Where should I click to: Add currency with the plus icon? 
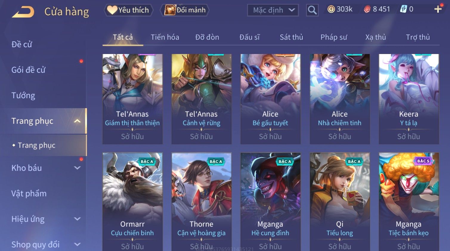(x=438, y=9)
